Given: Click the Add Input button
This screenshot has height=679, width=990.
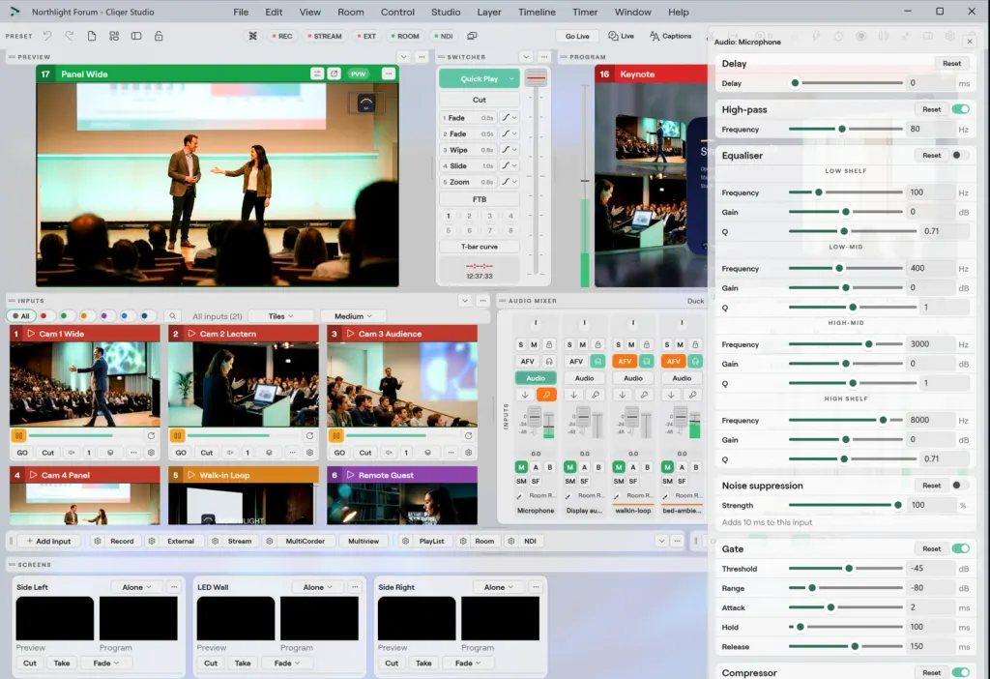Looking at the screenshot, I should pos(48,542).
